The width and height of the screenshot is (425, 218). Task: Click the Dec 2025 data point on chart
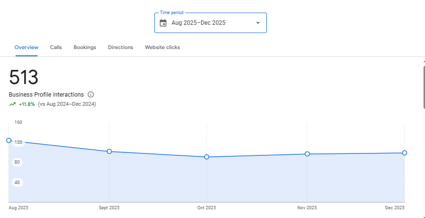(x=405, y=153)
